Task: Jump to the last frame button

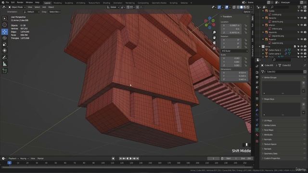Action: point(138,159)
